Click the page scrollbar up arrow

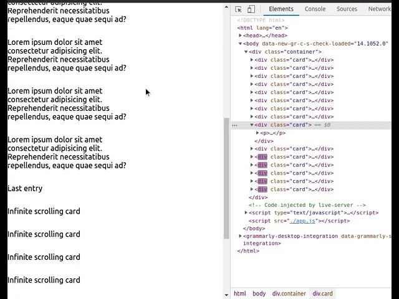[x=226, y=7]
